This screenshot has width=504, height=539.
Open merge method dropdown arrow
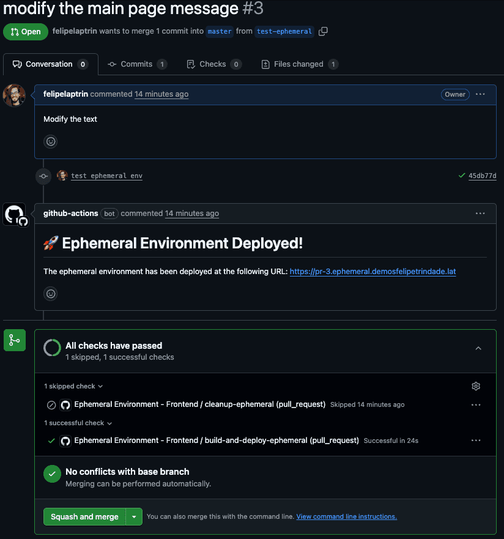(x=134, y=516)
